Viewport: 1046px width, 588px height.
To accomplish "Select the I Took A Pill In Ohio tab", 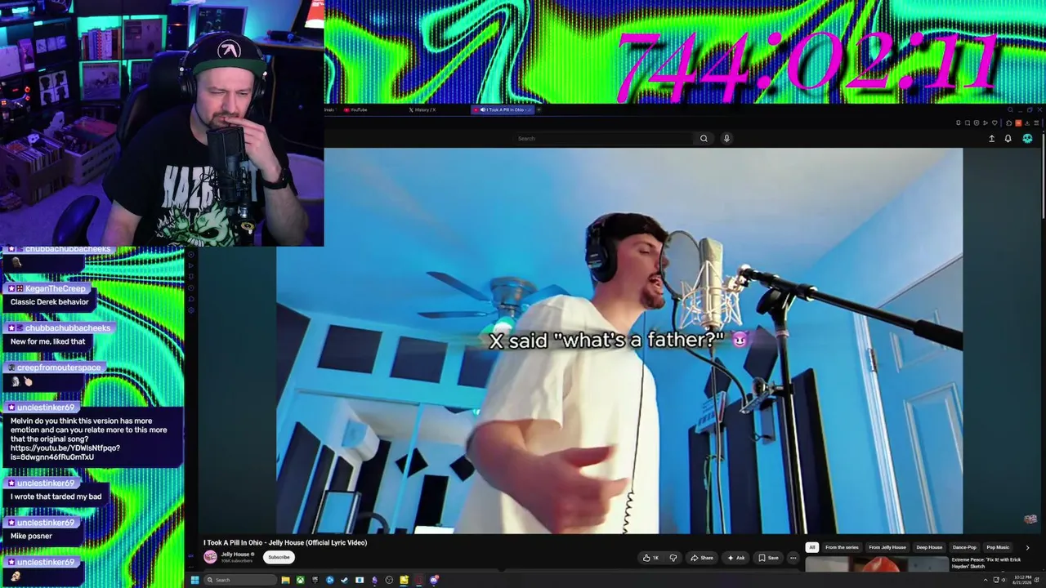I will pyautogui.click(x=503, y=109).
